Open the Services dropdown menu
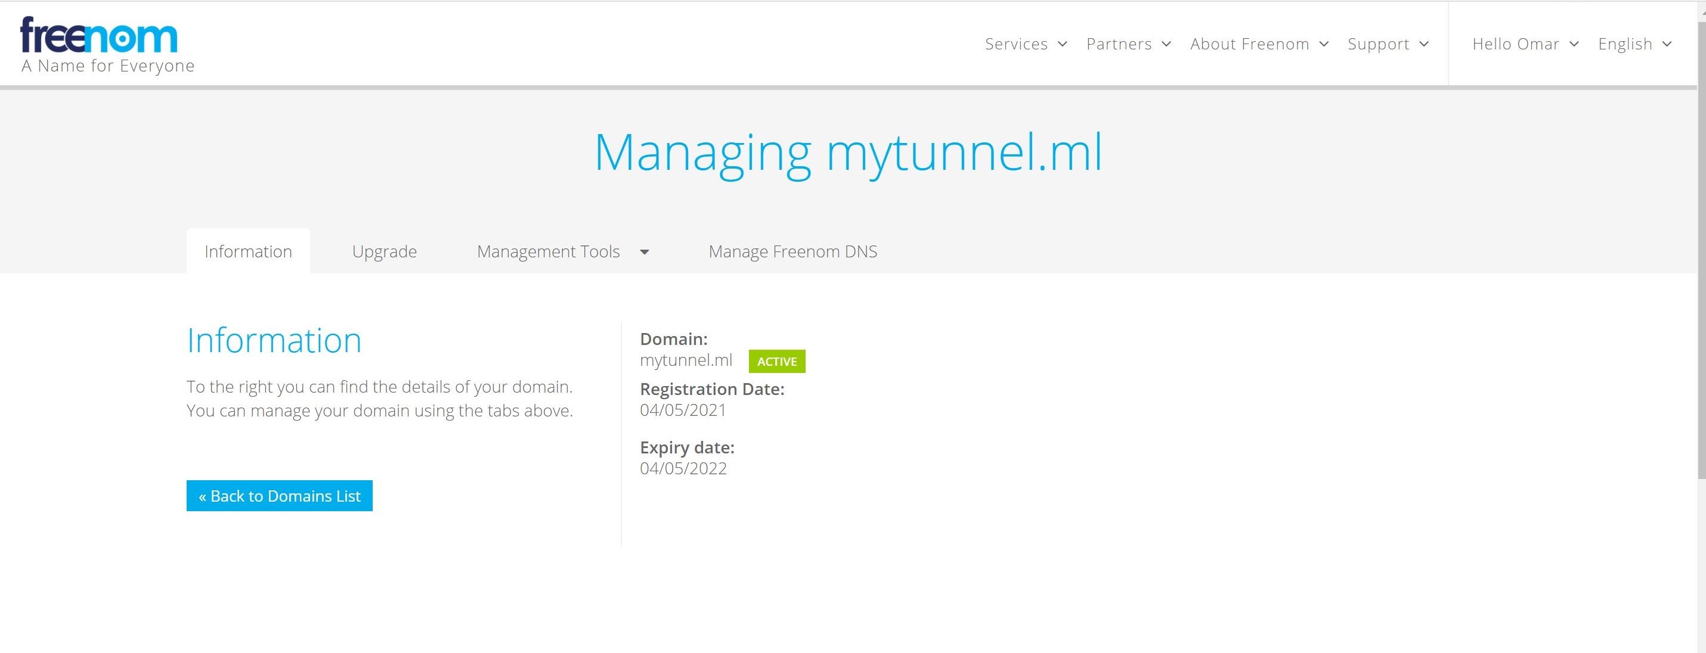The height and width of the screenshot is (653, 1706). point(1026,44)
